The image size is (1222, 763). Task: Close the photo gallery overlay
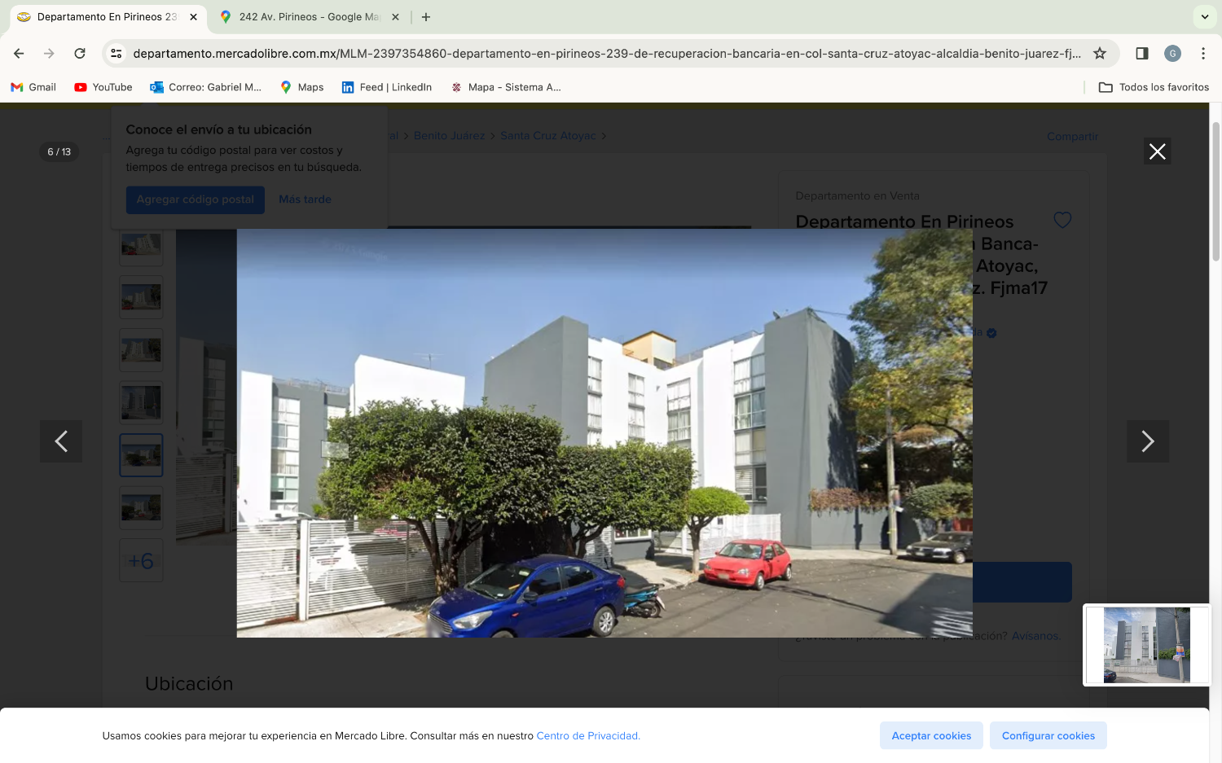pos(1157,151)
